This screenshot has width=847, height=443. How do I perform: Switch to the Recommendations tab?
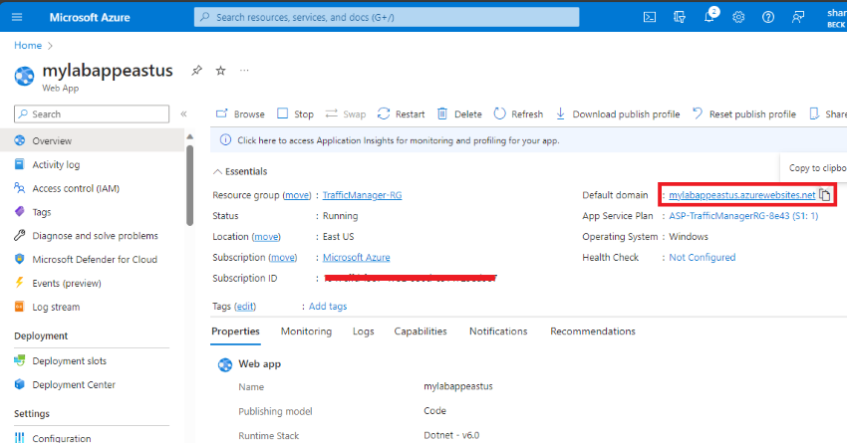593,332
